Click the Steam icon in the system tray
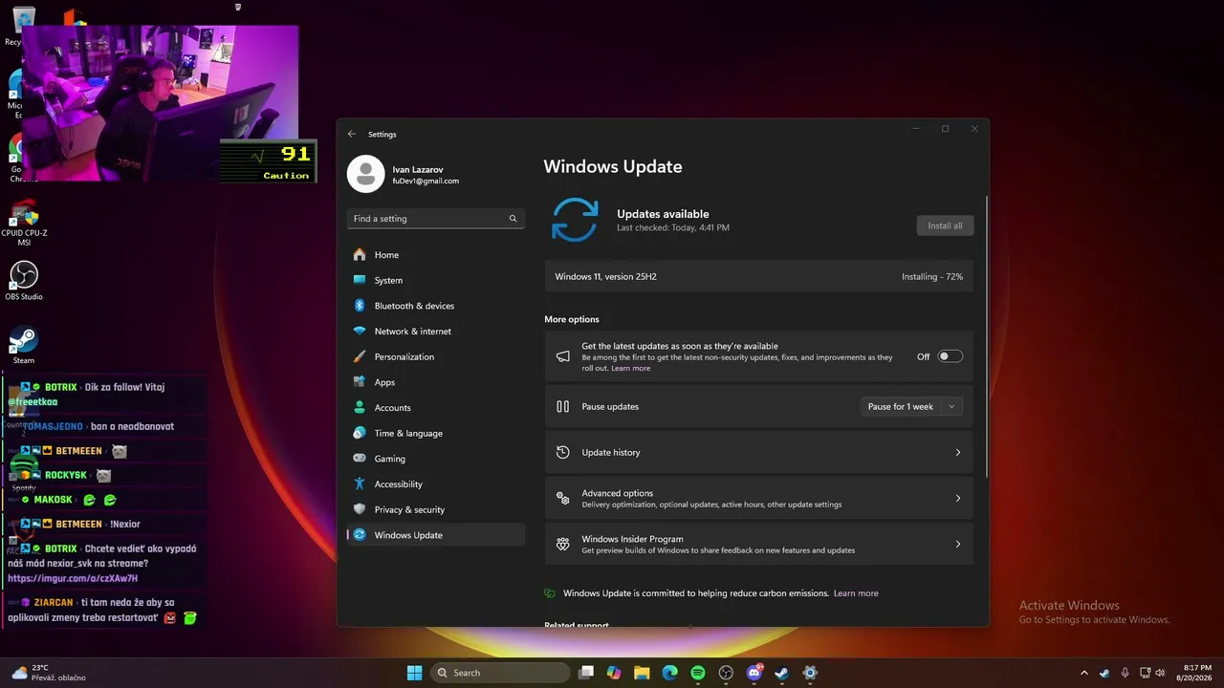 [x=1104, y=673]
